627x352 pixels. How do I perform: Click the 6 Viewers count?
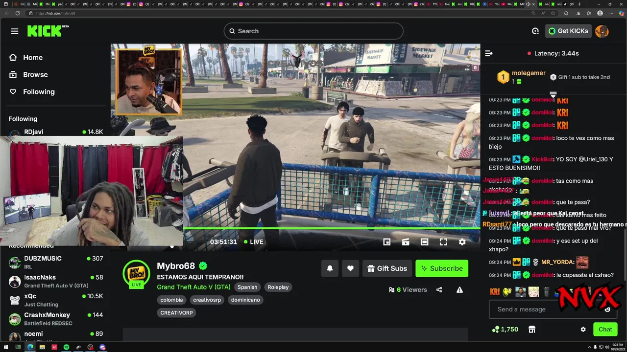tap(408, 289)
